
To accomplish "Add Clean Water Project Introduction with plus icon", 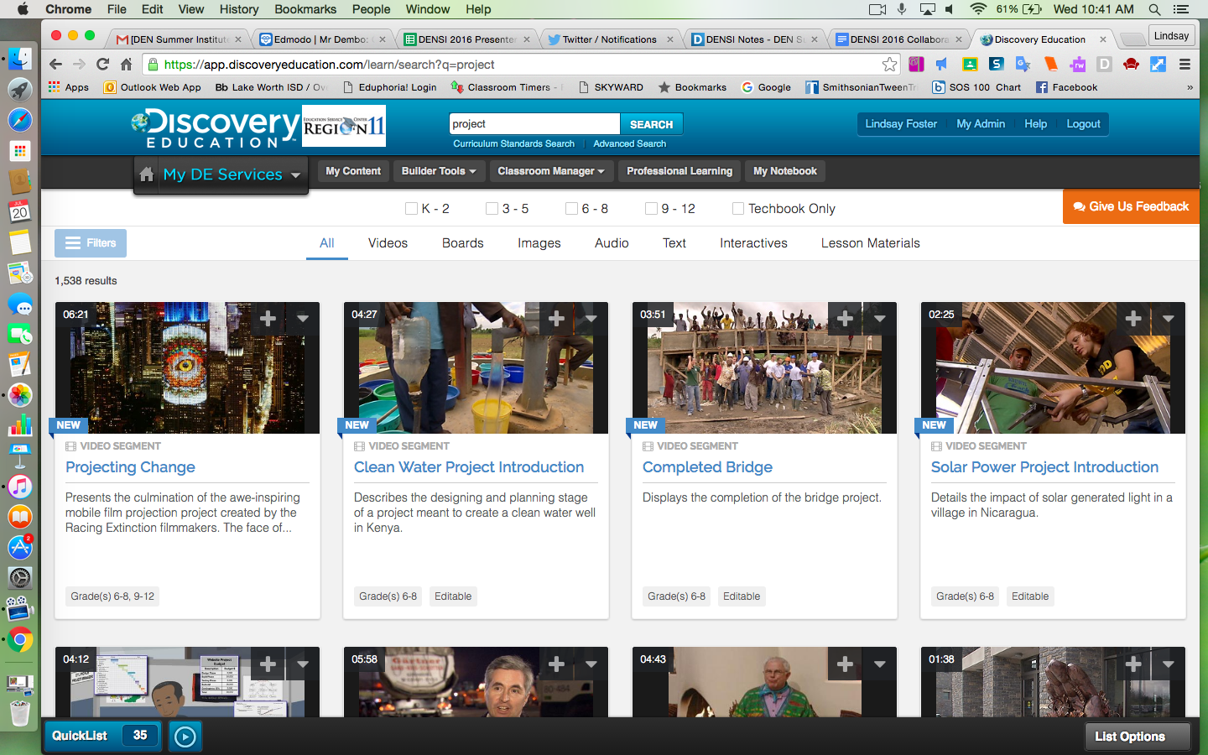I will click(556, 319).
